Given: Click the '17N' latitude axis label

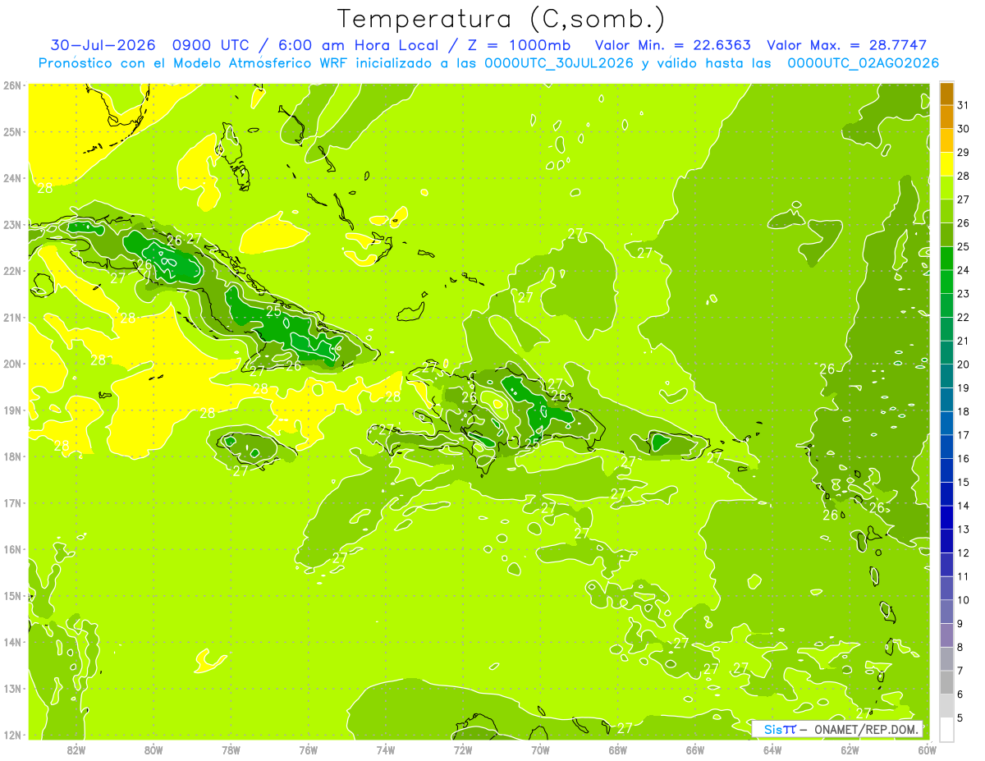Looking at the screenshot, I should point(12,502).
